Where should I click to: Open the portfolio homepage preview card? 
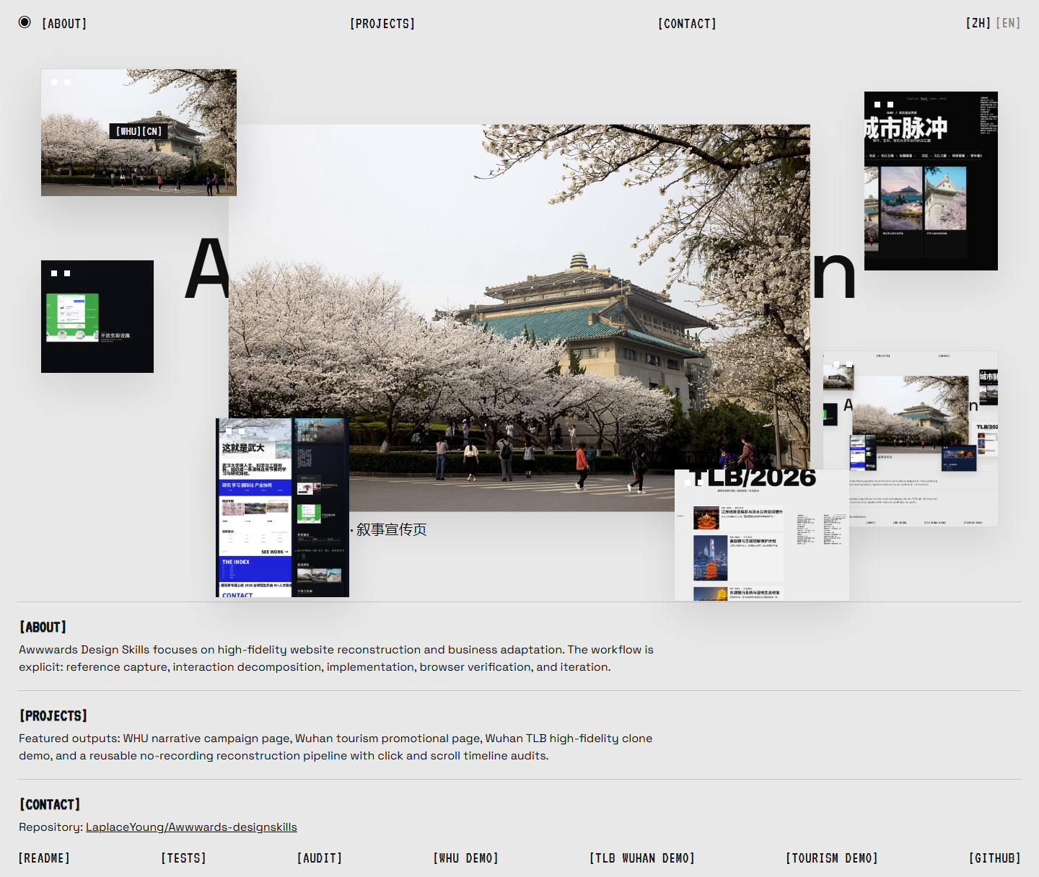pos(911,438)
